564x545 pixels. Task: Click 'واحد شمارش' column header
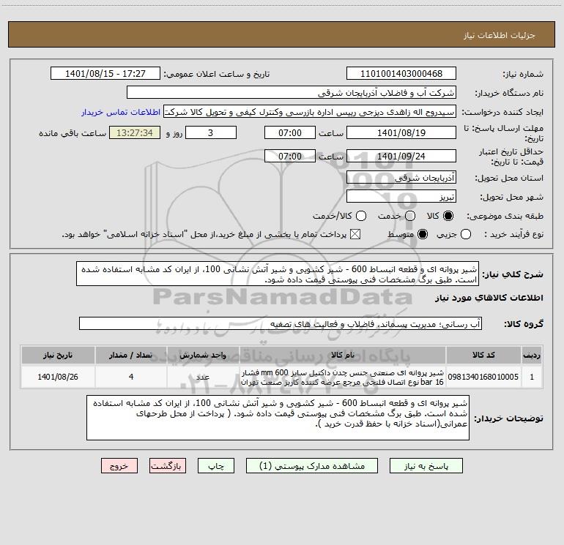pos(203,355)
